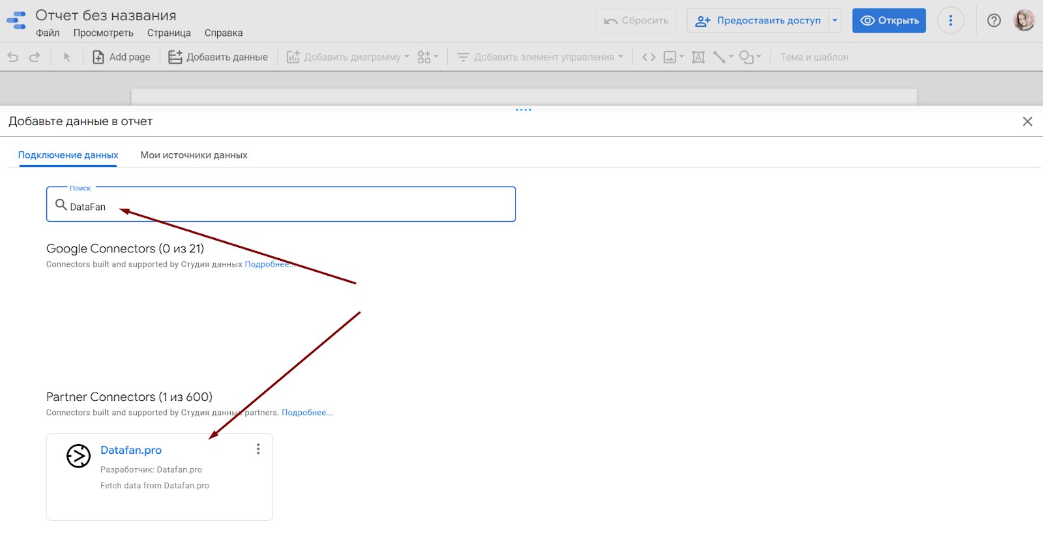Viewport: 1043px width, 534px height.
Task: Close the add data panel
Action: 1027,121
